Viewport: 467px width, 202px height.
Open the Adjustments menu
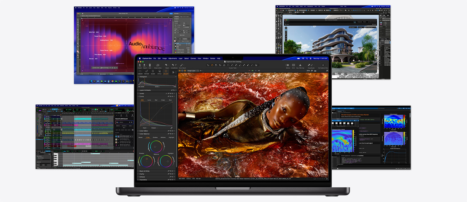click(173, 58)
